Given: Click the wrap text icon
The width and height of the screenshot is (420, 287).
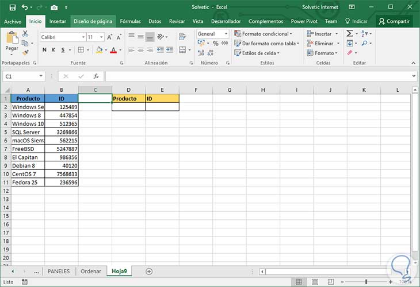Looking at the screenshot, I should pyautogui.click(x=182, y=37).
